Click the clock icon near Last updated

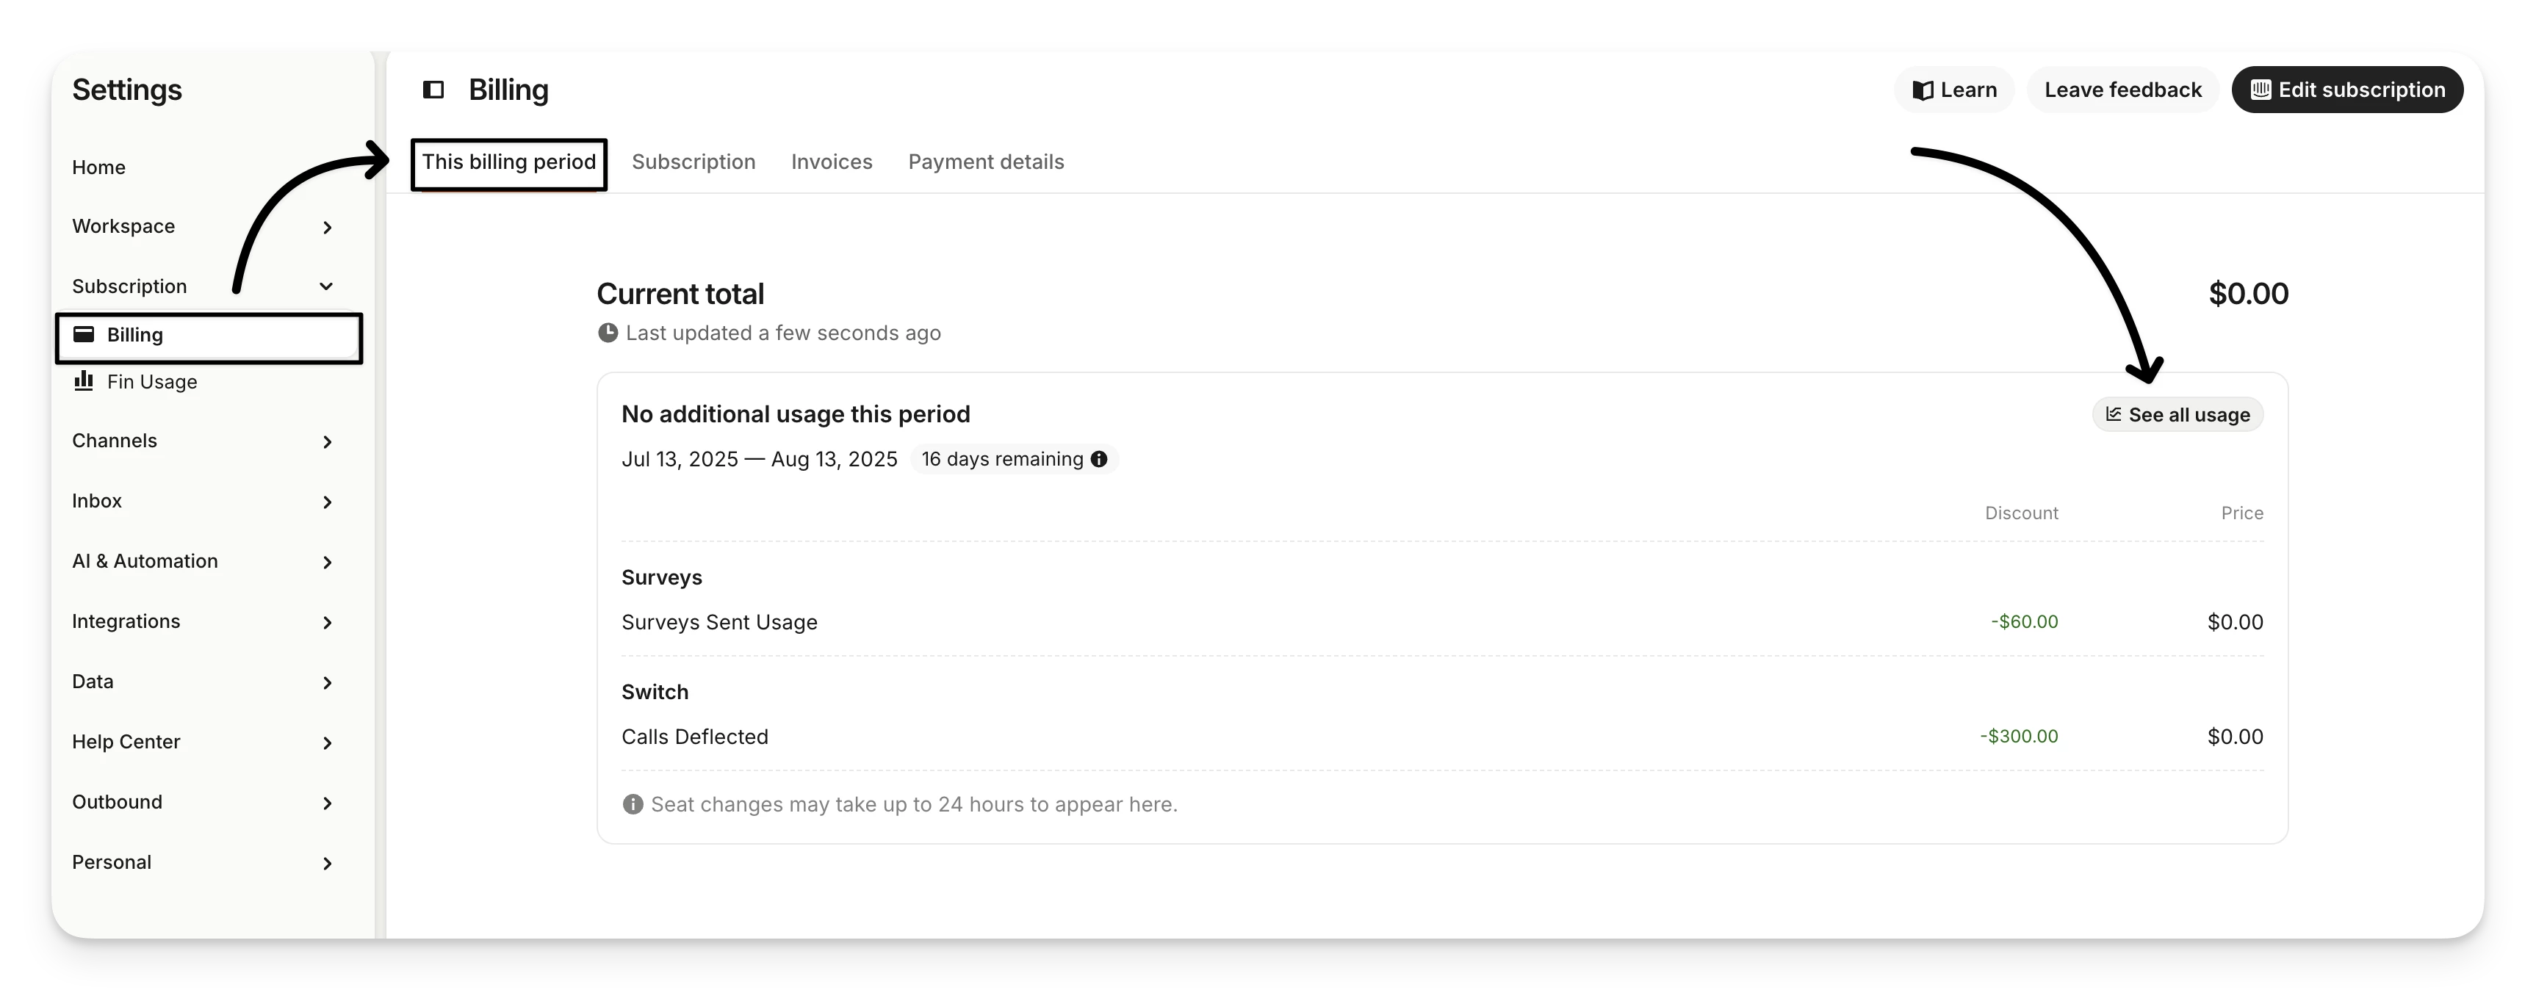(x=608, y=333)
